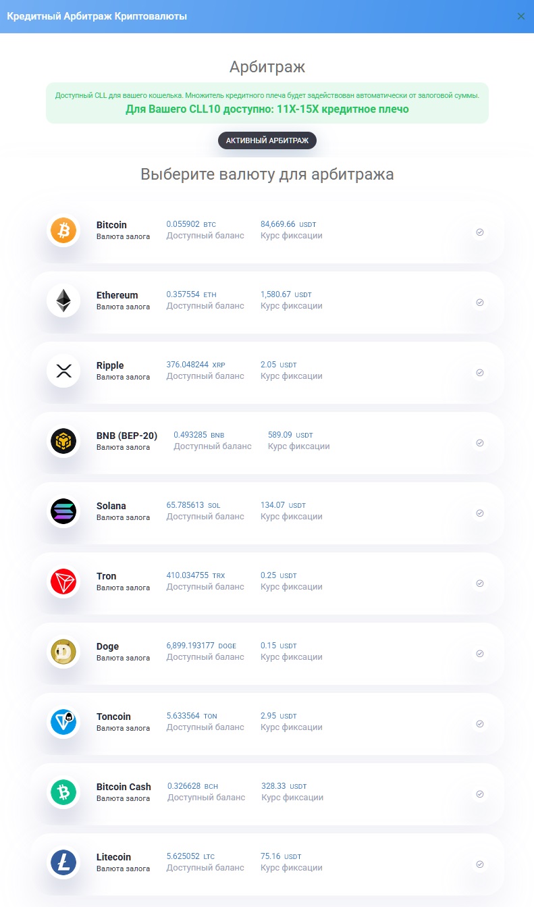Click the Toncoin logo icon
The height and width of the screenshot is (907, 534).
[x=63, y=723]
